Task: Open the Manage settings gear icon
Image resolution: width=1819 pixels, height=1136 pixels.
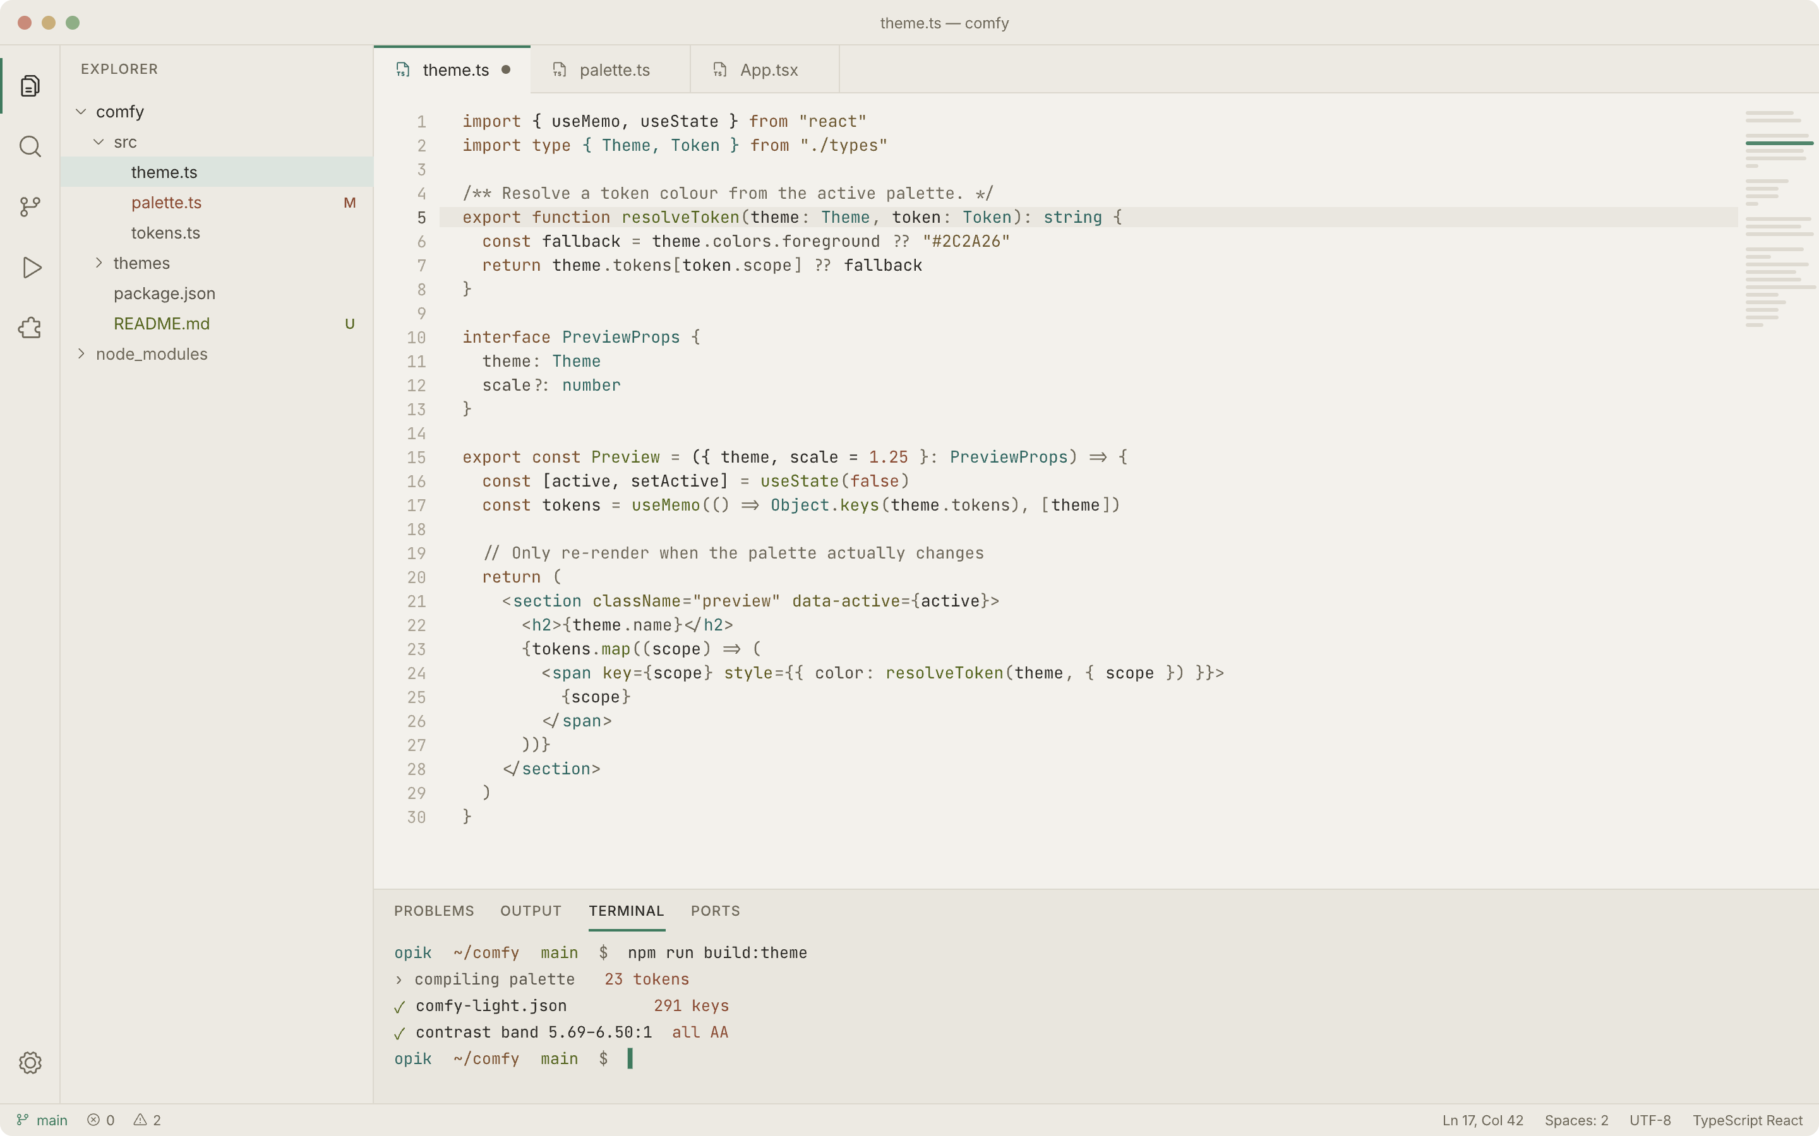Action: pyautogui.click(x=30, y=1062)
